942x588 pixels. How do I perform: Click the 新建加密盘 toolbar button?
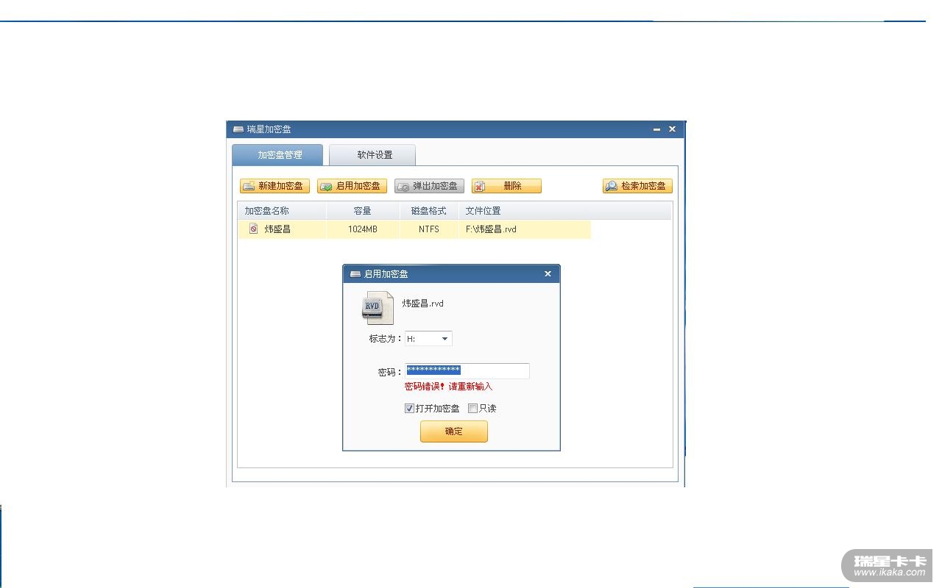tap(275, 186)
